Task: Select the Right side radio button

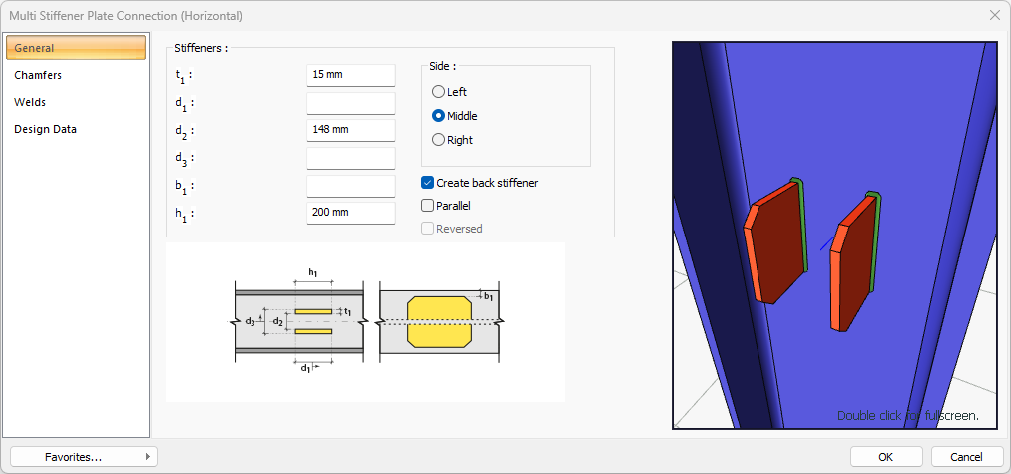Action: click(438, 140)
